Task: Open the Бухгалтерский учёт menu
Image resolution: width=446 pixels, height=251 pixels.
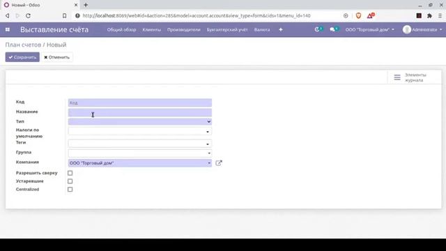Action: click(x=227, y=29)
